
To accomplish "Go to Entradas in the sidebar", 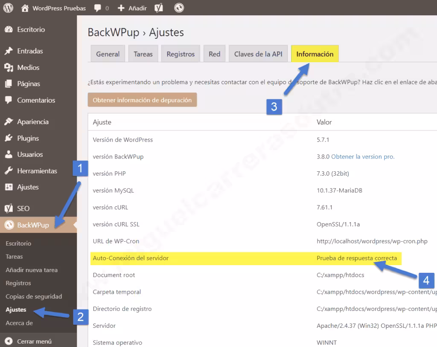I will click(x=30, y=51).
